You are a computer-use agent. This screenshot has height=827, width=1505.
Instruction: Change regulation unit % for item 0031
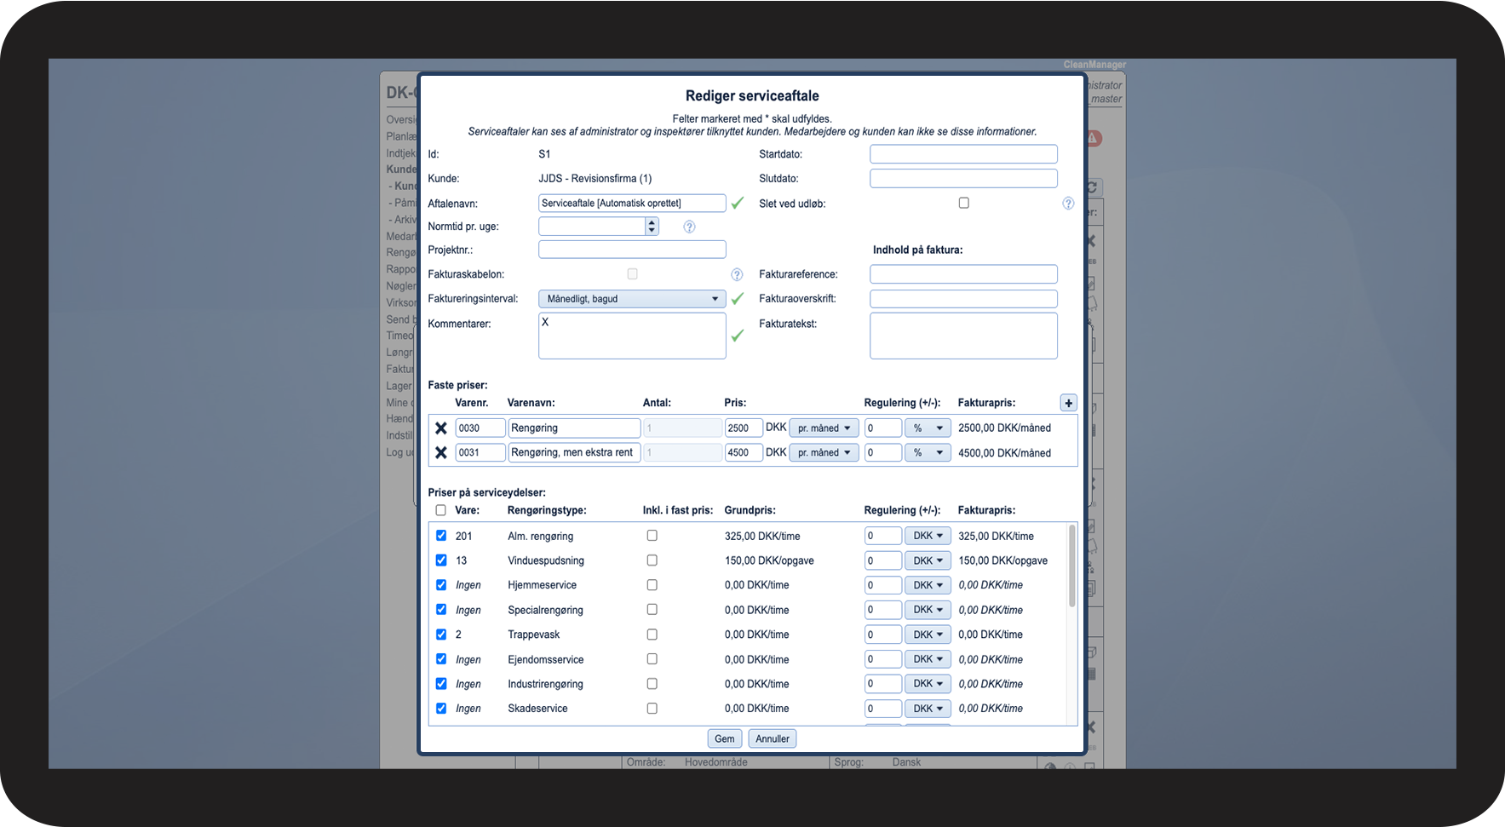point(928,453)
